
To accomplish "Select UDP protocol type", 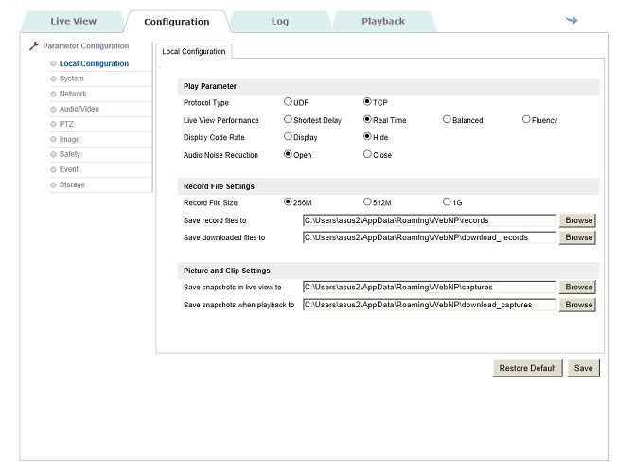I will tap(289, 102).
